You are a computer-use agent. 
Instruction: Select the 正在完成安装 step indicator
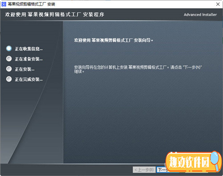click(9, 79)
